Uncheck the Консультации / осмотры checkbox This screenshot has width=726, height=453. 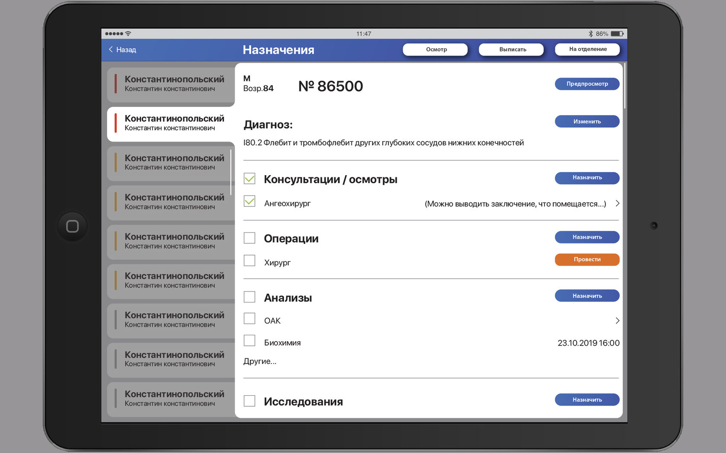(x=249, y=179)
